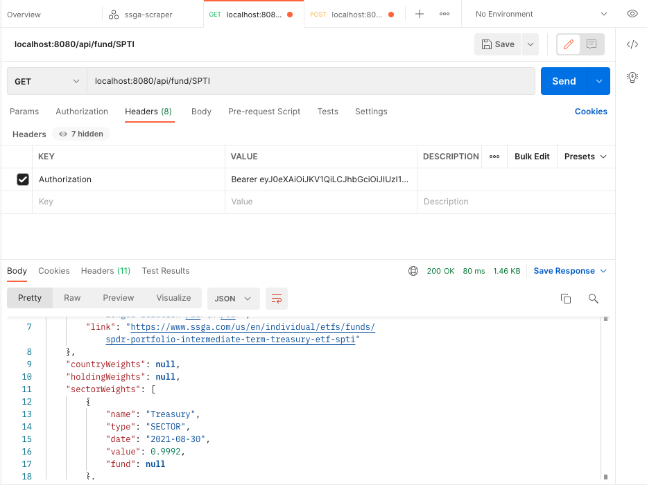Open the Send button dropdown arrow
The width and height of the screenshot is (647, 485).
(598, 81)
